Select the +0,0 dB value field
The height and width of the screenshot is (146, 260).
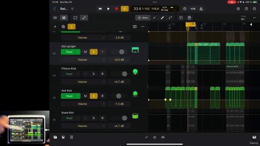tap(119, 60)
